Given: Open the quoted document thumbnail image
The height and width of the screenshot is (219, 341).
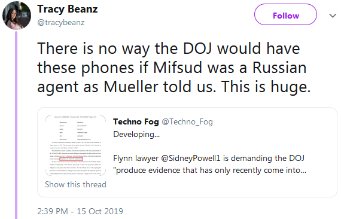Looking at the screenshot, I should coord(75,145).
